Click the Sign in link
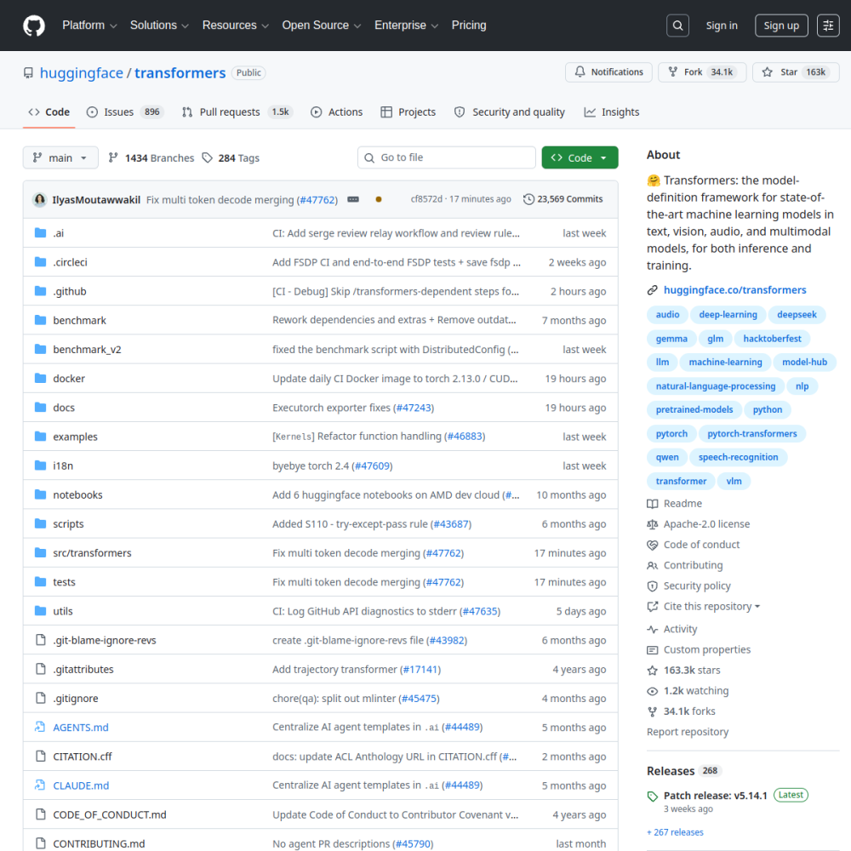Viewport: 851px width, 851px height. point(722,26)
